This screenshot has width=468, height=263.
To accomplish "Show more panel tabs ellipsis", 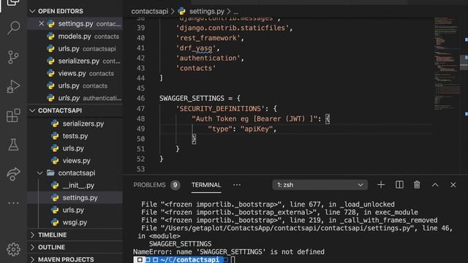I will coord(237,185).
